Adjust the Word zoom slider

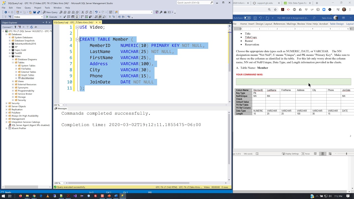(x=346, y=154)
